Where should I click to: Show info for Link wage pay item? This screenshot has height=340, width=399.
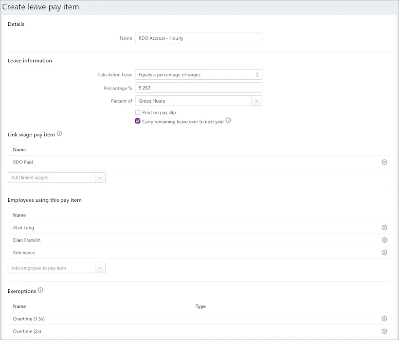[59, 133]
